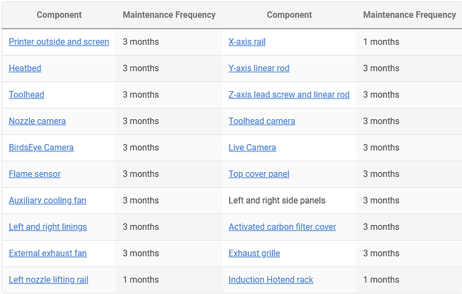Open the Live Camera link

pyautogui.click(x=252, y=147)
